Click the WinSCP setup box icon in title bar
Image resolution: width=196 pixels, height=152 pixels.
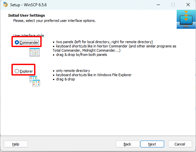(6, 5)
